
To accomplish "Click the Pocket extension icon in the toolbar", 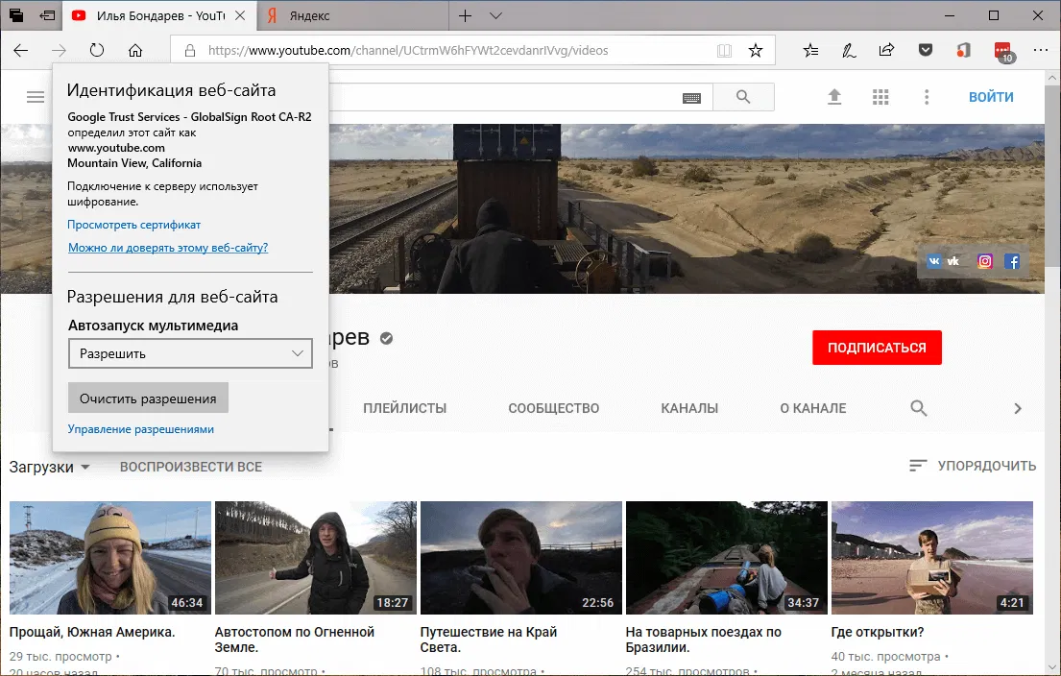I will click(925, 50).
